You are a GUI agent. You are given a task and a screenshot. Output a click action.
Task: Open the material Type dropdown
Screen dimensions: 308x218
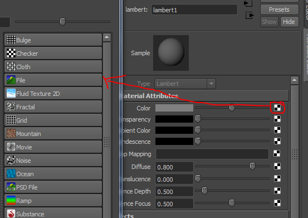point(185,84)
